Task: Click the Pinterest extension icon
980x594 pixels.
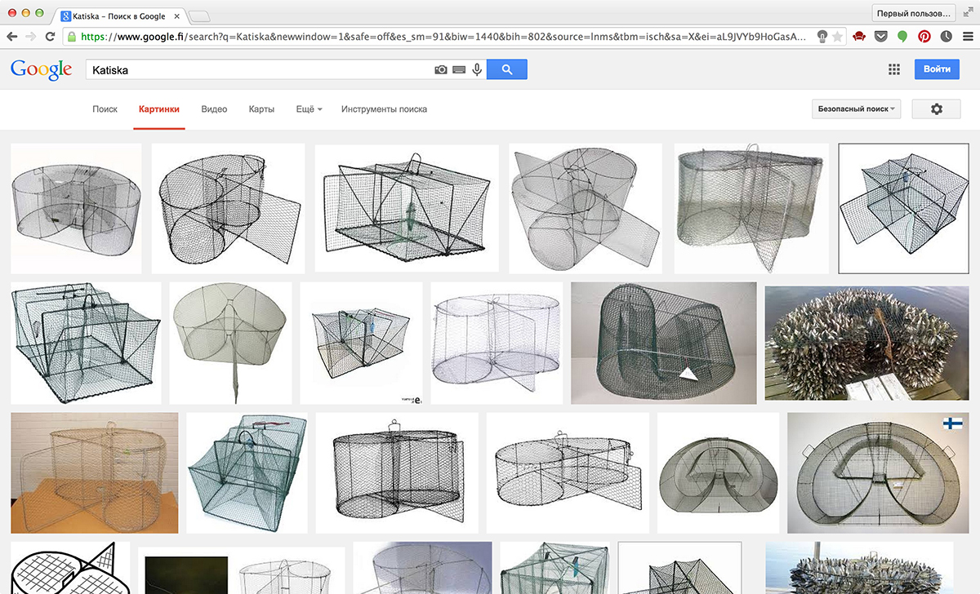Action: 924,37
